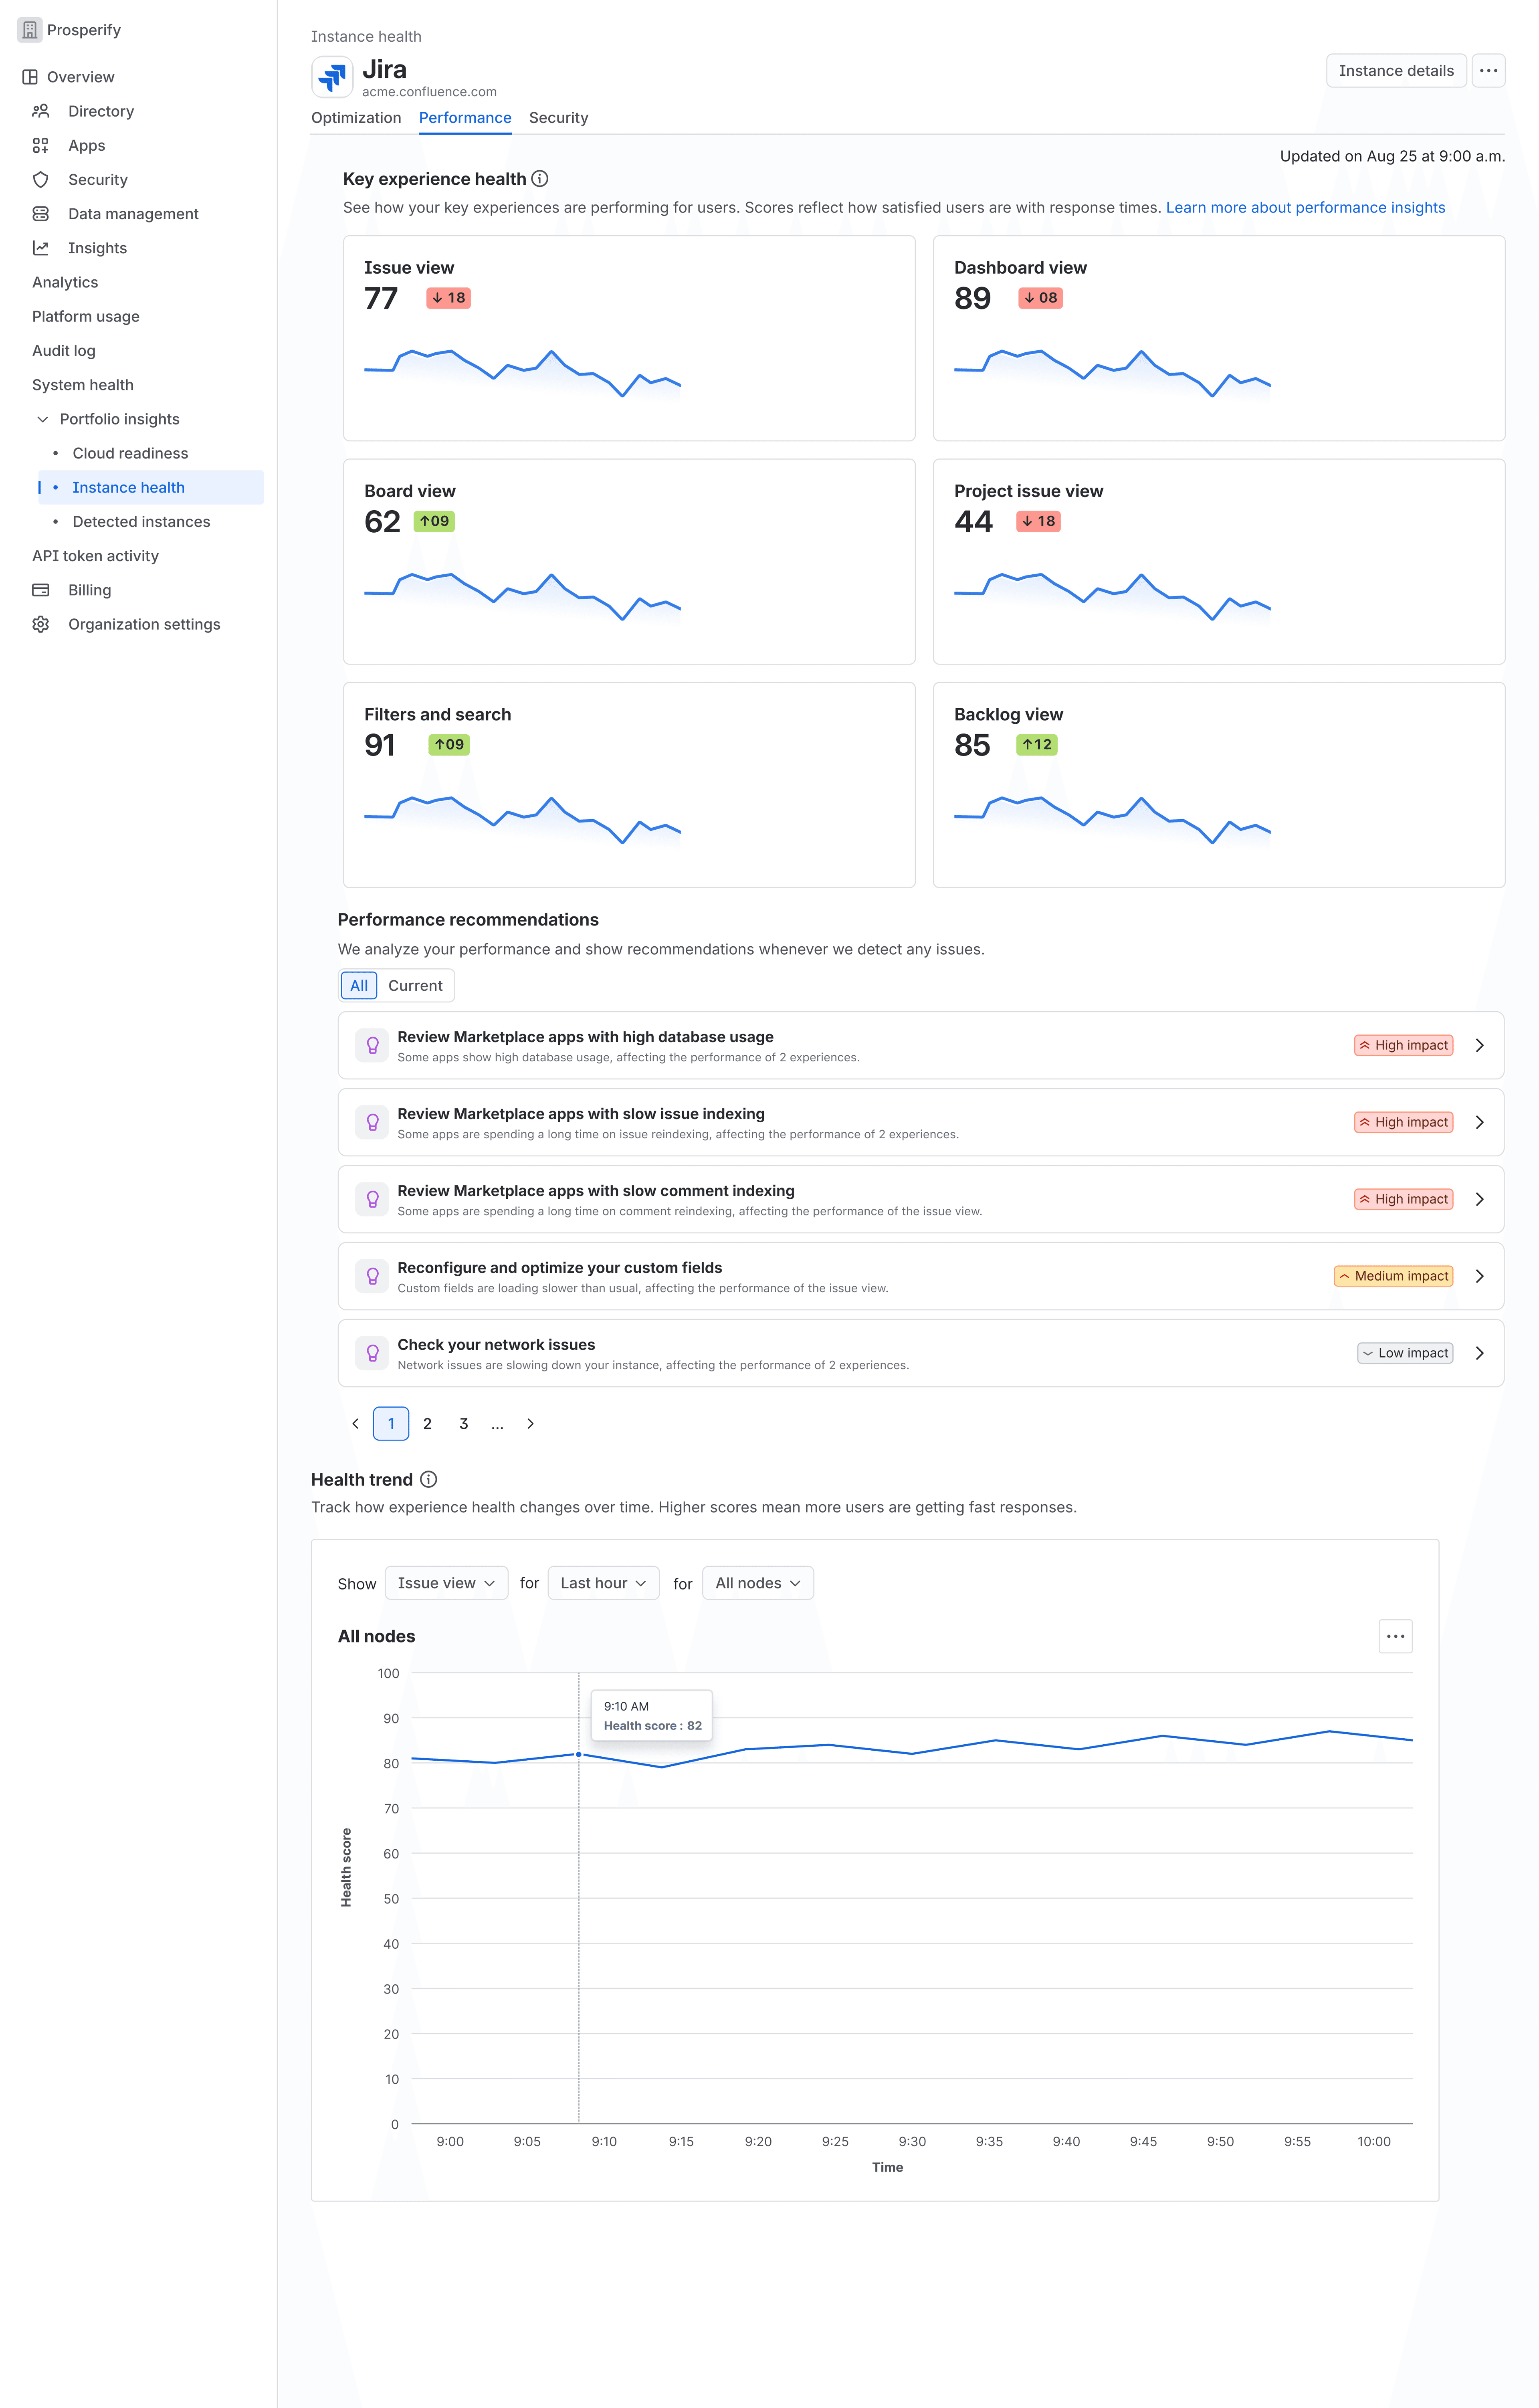Click the Data management database icon
1539x2408 pixels.
pos(41,214)
